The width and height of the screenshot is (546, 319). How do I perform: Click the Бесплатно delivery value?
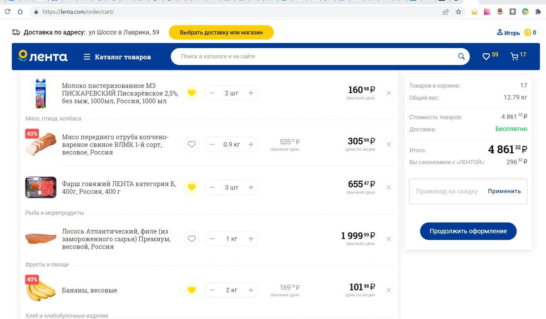[511, 129]
